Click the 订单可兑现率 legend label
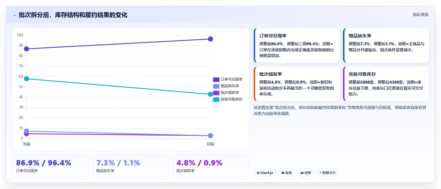The height and width of the screenshot is (189, 441). point(231,79)
